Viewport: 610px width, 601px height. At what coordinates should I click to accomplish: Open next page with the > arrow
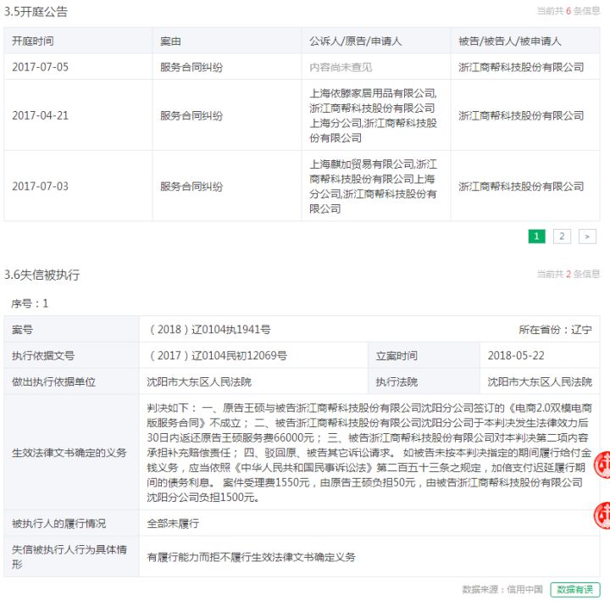pos(587,237)
